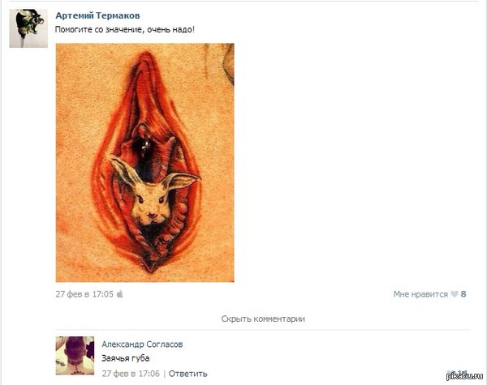Click the metal ring in the photo
Viewport: 487px width, 385px height.
tap(145, 145)
